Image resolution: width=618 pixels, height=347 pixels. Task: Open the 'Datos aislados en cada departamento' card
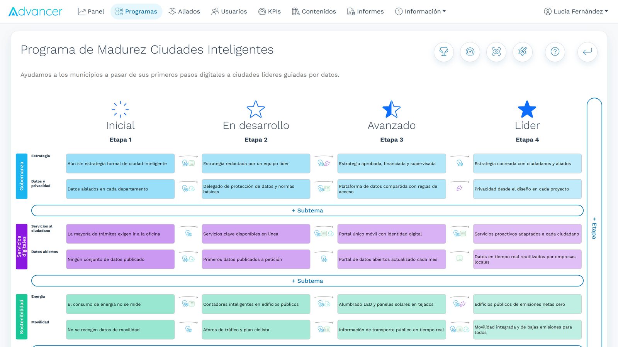pos(120,189)
